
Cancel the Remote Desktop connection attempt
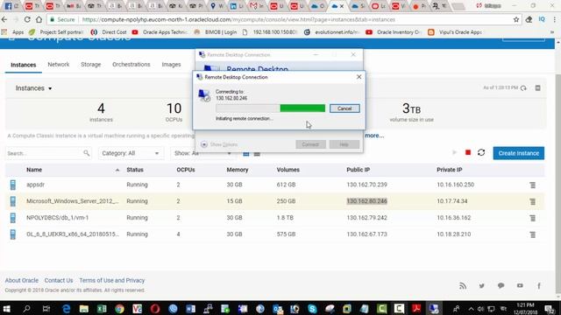(x=344, y=108)
